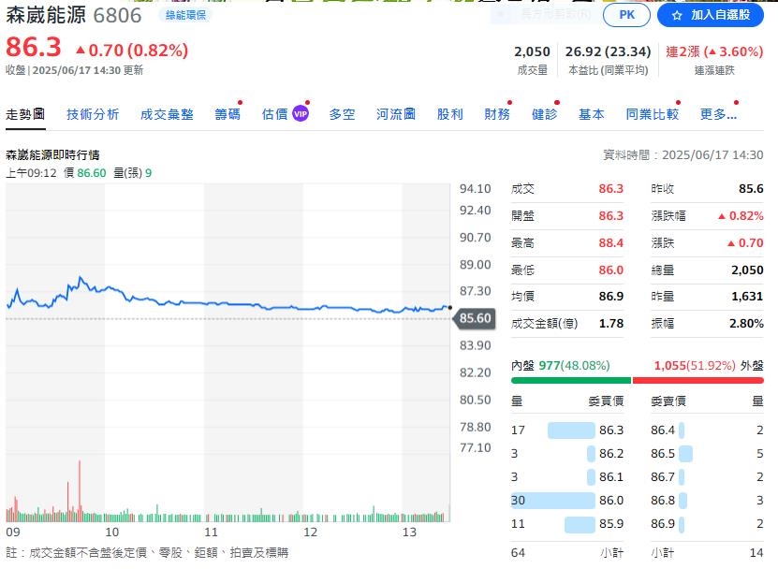Open the 河流圖 tab
778x569 pixels.
point(394,112)
